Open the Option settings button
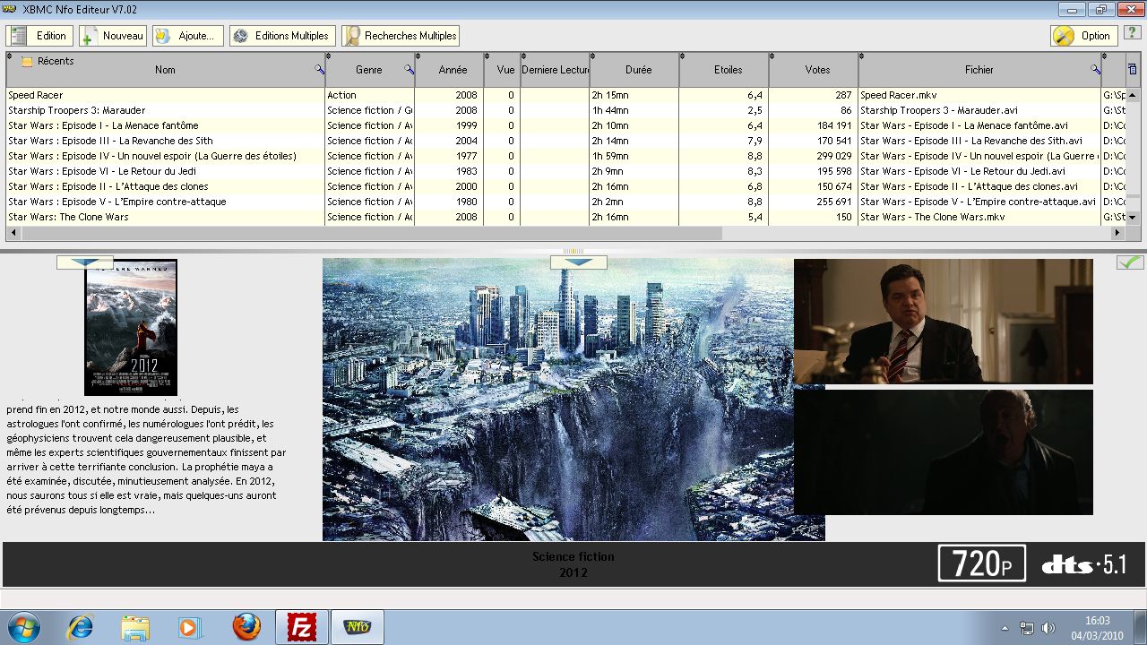Image resolution: width=1147 pixels, height=645 pixels. [x=1083, y=36]
